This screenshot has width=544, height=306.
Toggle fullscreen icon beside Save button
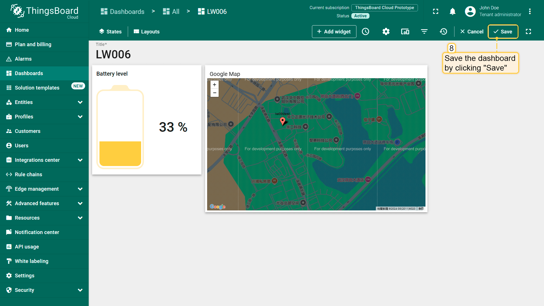pos(528,31)
